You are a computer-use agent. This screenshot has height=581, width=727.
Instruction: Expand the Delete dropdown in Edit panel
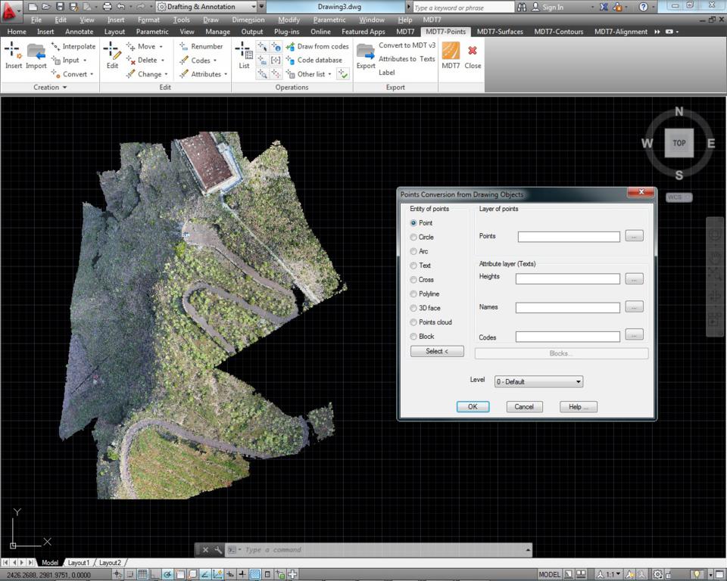(163, 61)
